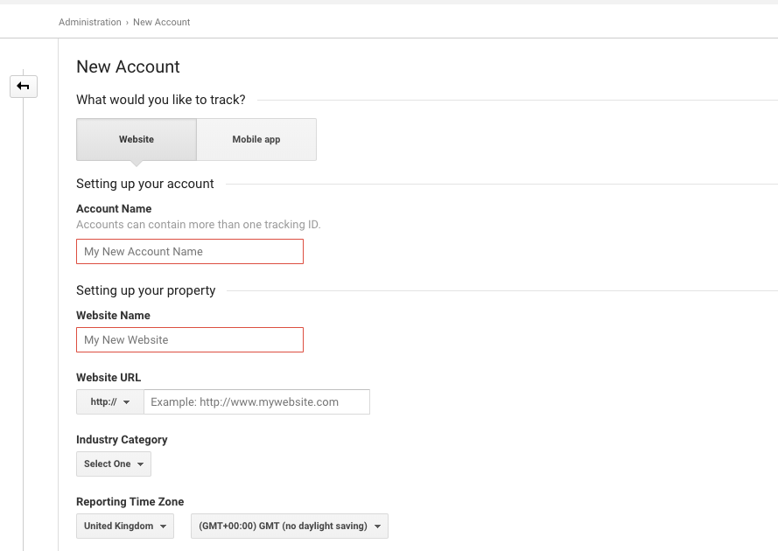The width and height of the screenshot is (778, 551).
Task: Focus the Website Name input field
Action: coord(190,340)
